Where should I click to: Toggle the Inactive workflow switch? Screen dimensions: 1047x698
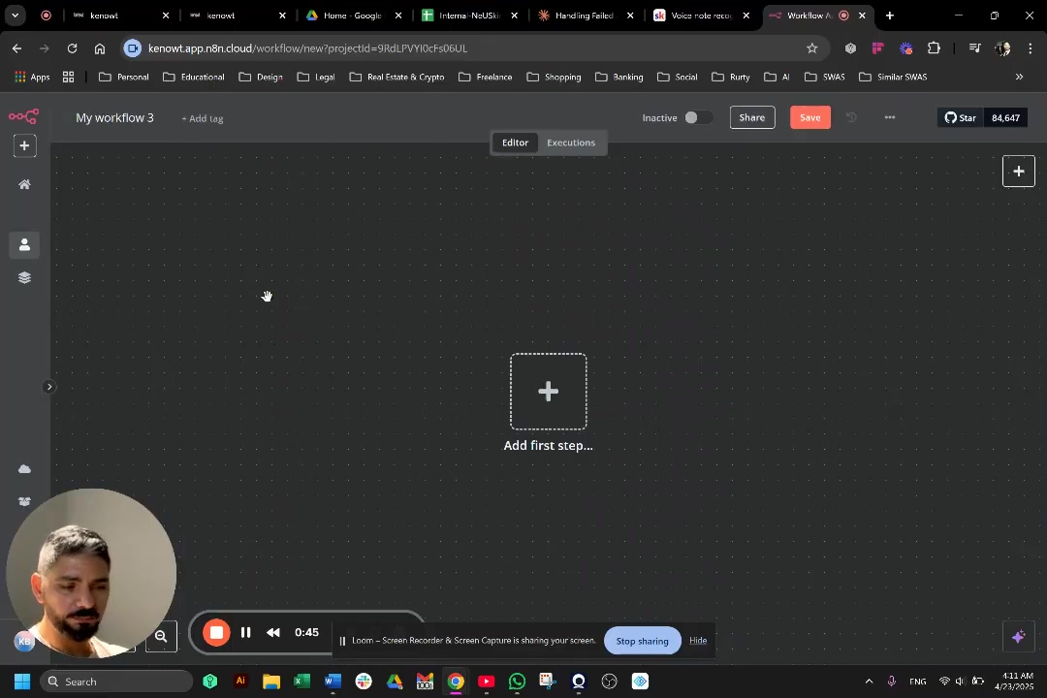696,118
